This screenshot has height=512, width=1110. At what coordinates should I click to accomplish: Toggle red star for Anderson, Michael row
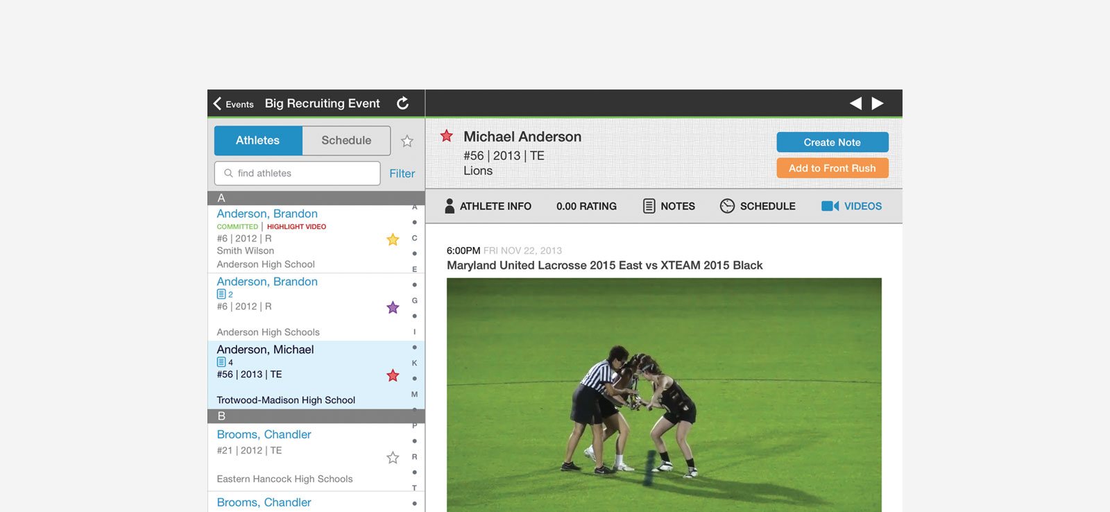pos(393,375)
